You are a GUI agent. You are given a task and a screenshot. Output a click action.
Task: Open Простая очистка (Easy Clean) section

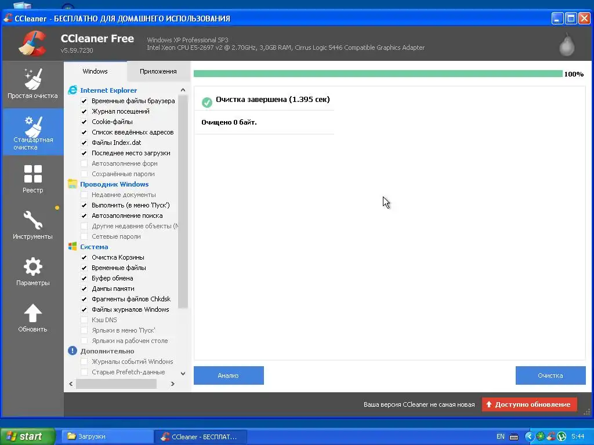pyautogui.click(x=32, y=85)
